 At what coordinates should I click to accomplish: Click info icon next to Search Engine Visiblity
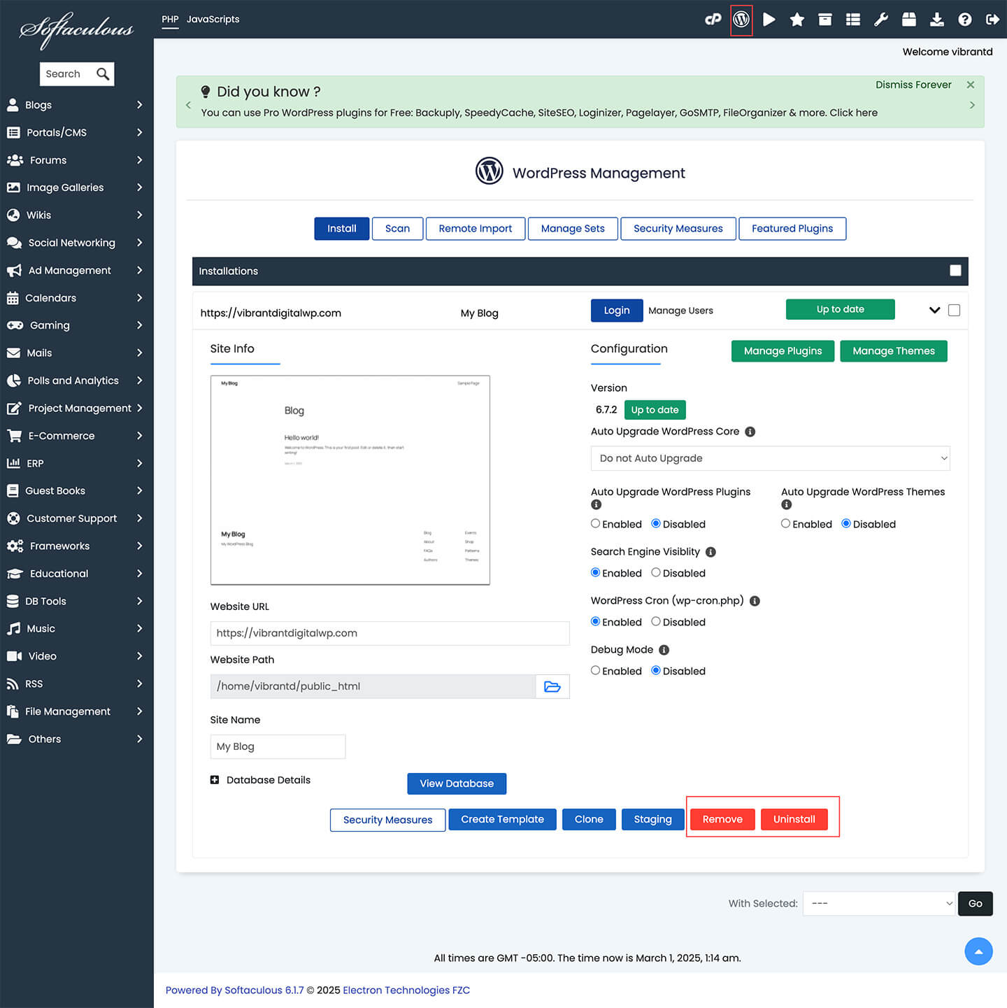(x=710, y=552)
